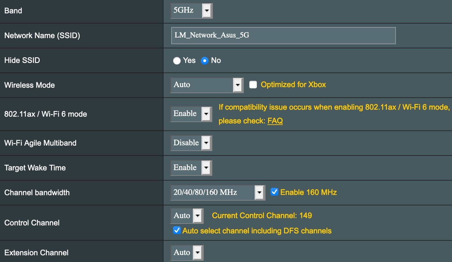Click the arrow button on Channel bandwidth selector
Viewport: 452px width, 262px height.
[x=259, y=192]
